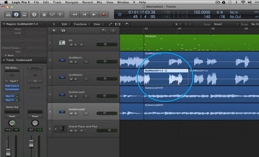Open the POD Farm 2 plug-in
This screenshot has height=157, width=259.
12,86
